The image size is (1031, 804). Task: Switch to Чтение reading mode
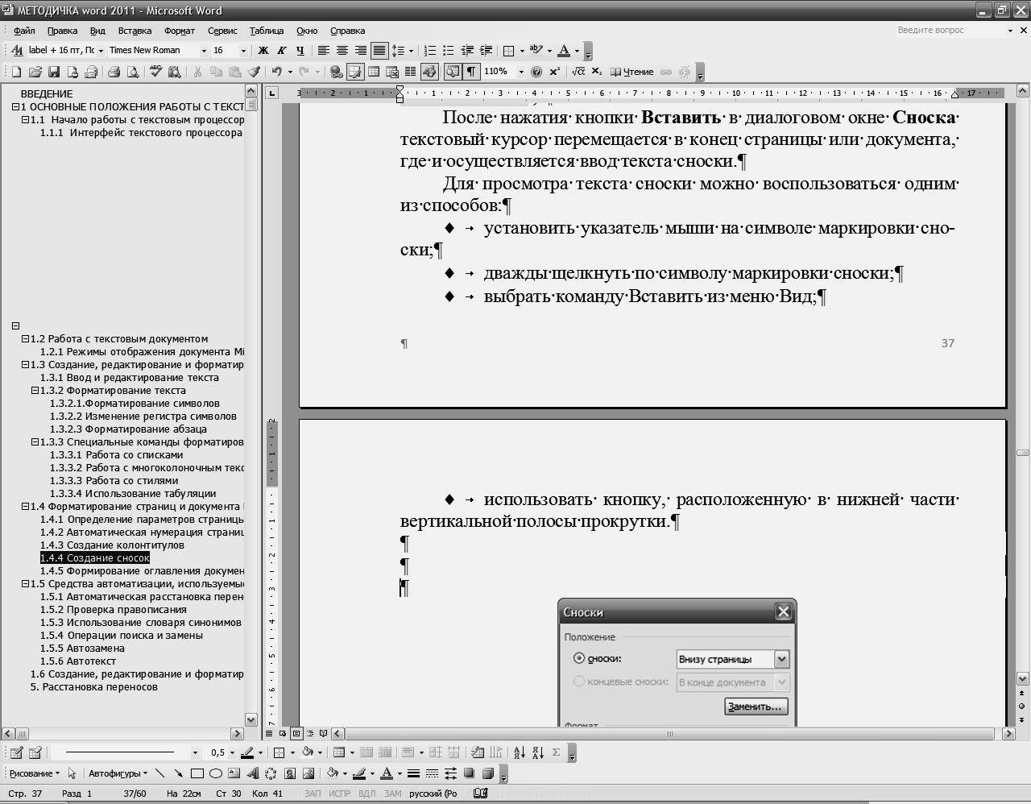tap(632, 72)
